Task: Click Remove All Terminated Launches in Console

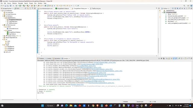Action: [x=164, y=58]
